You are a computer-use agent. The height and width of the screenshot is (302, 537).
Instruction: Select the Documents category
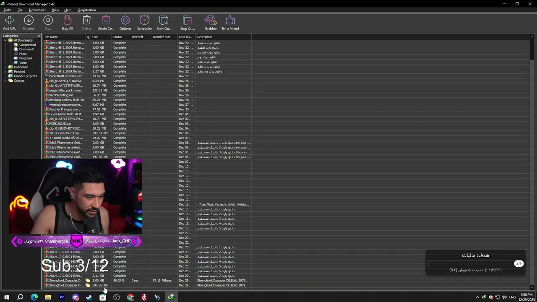26,49
